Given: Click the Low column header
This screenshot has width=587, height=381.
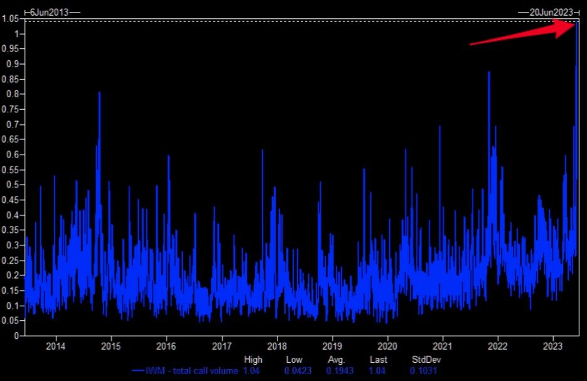Looking at the screenshot, I should pos(294,360).
